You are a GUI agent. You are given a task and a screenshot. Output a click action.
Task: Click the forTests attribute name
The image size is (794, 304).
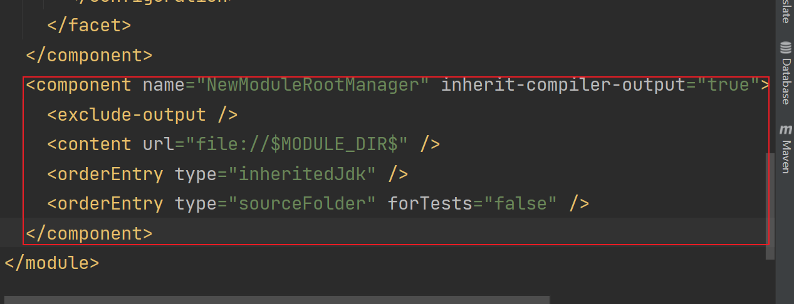430,203
